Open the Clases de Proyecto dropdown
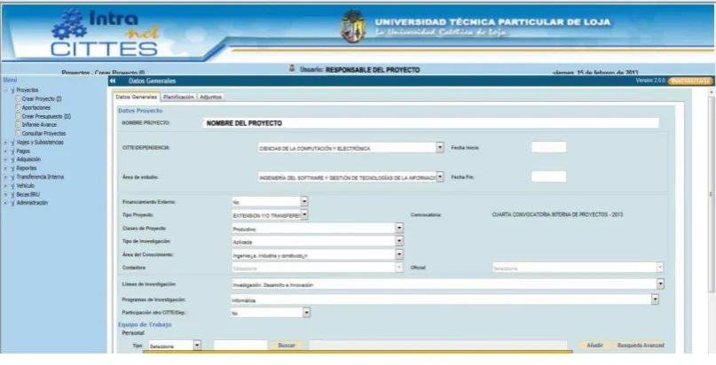 (x=399, y=228)
